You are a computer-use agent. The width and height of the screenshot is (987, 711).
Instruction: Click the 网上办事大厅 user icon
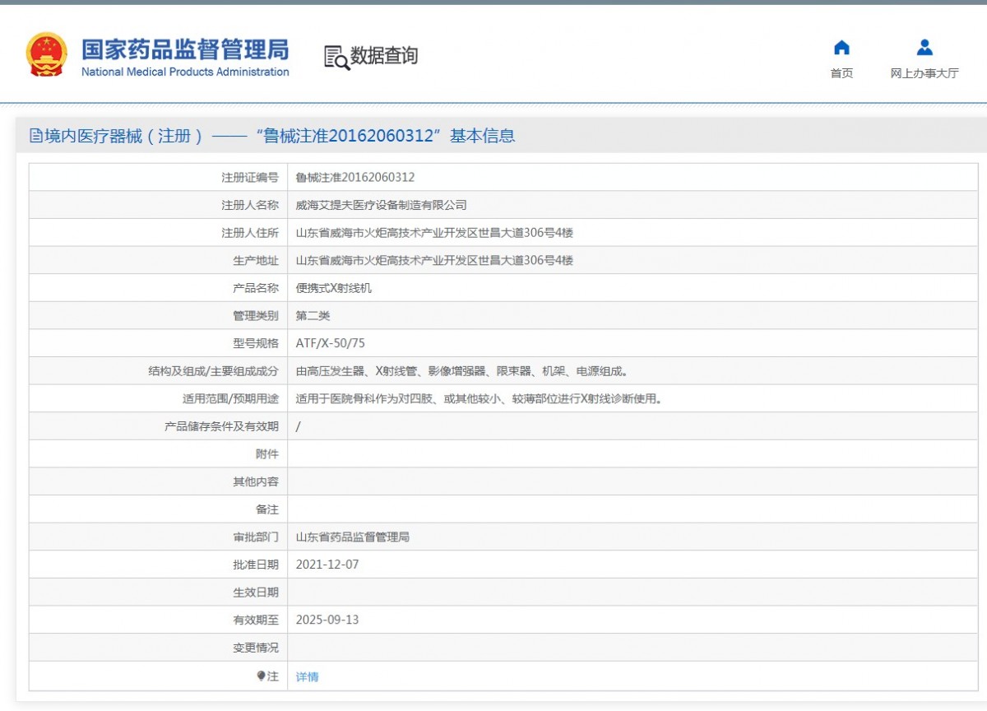pyautogui.click(x=924, y=48)
